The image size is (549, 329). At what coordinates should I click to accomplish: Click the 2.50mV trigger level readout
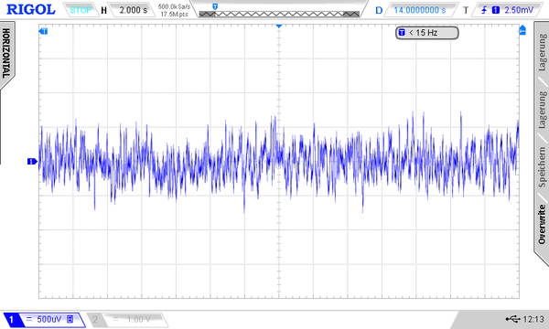(x=519, y=10)
